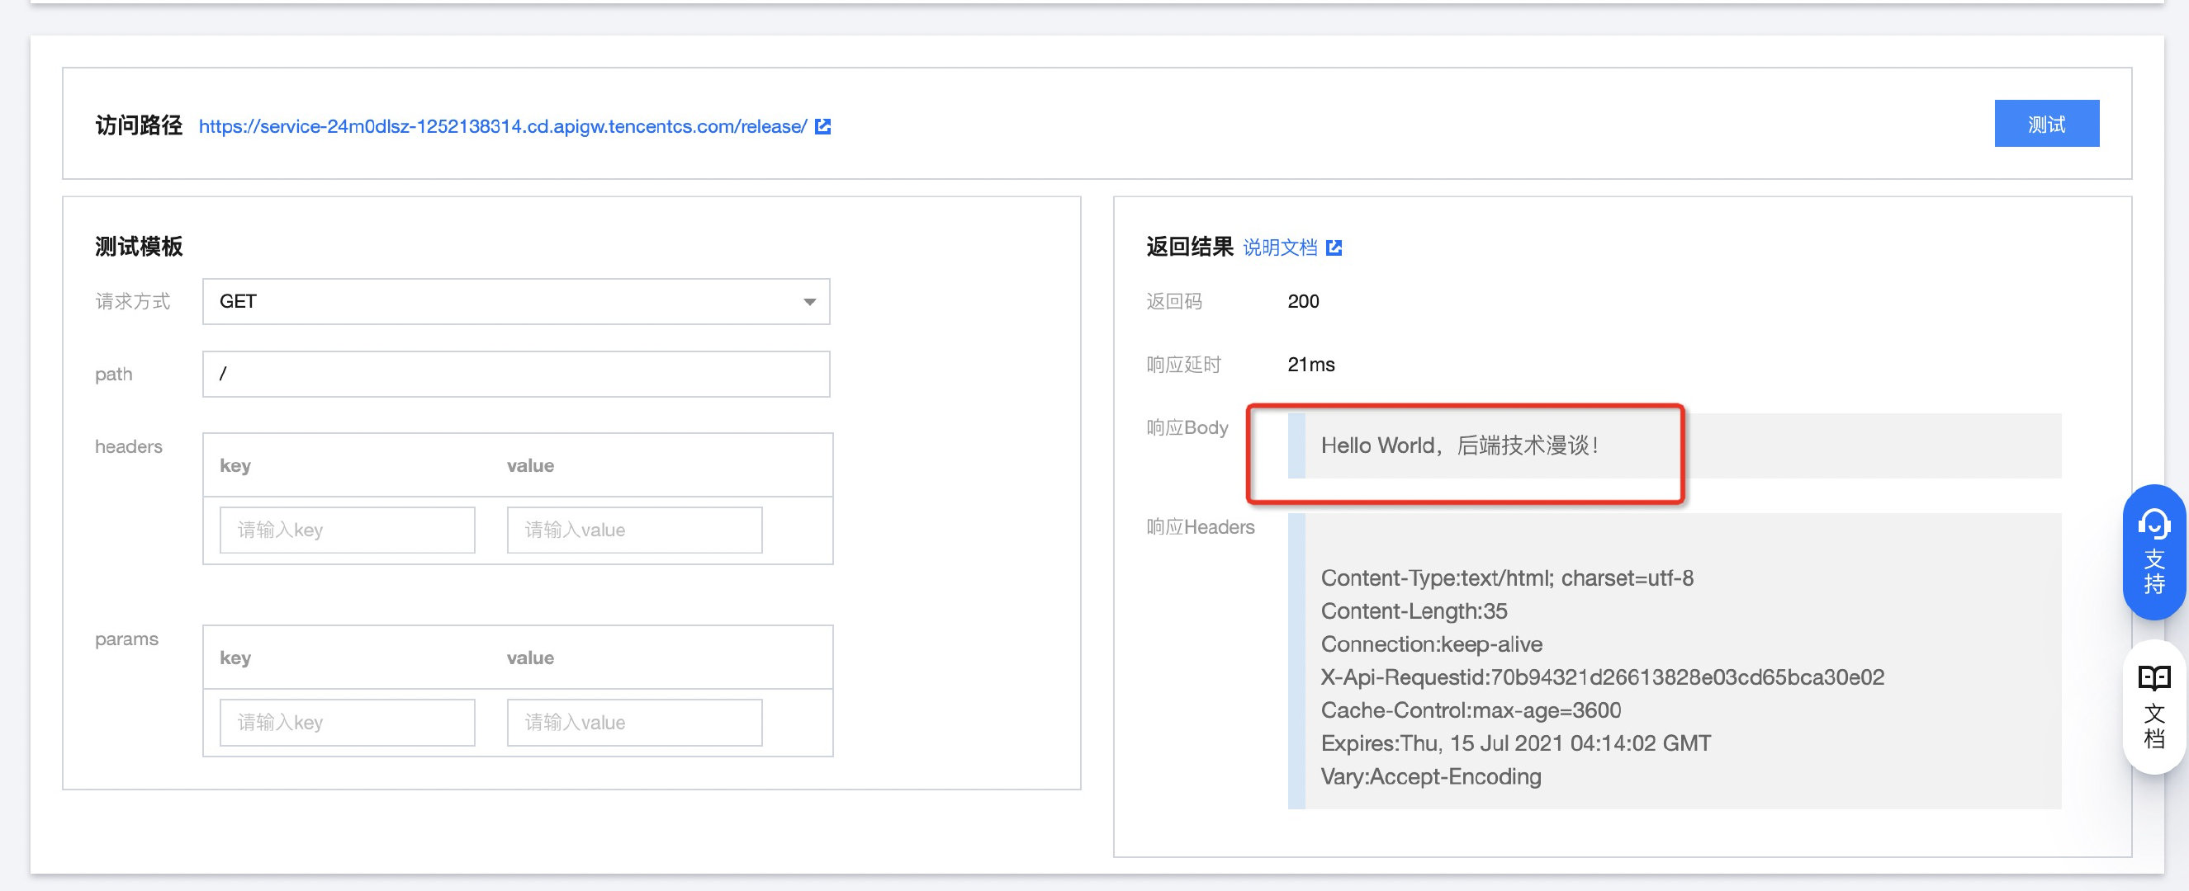This screenshot has height=891, width=2189.
Task: Expand the 请求方式 GET dropdown
Action: coord(515,301)
